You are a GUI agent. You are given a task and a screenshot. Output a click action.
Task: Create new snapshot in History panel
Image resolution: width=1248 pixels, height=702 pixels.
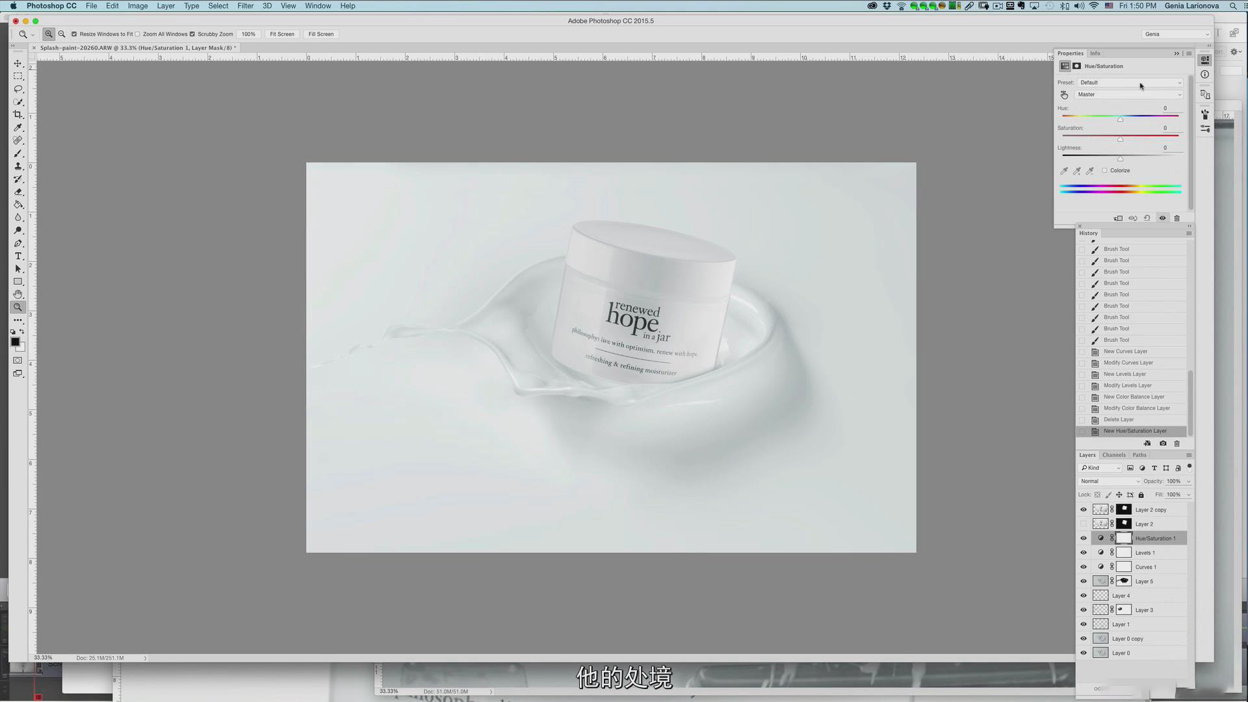(1163, 443)
